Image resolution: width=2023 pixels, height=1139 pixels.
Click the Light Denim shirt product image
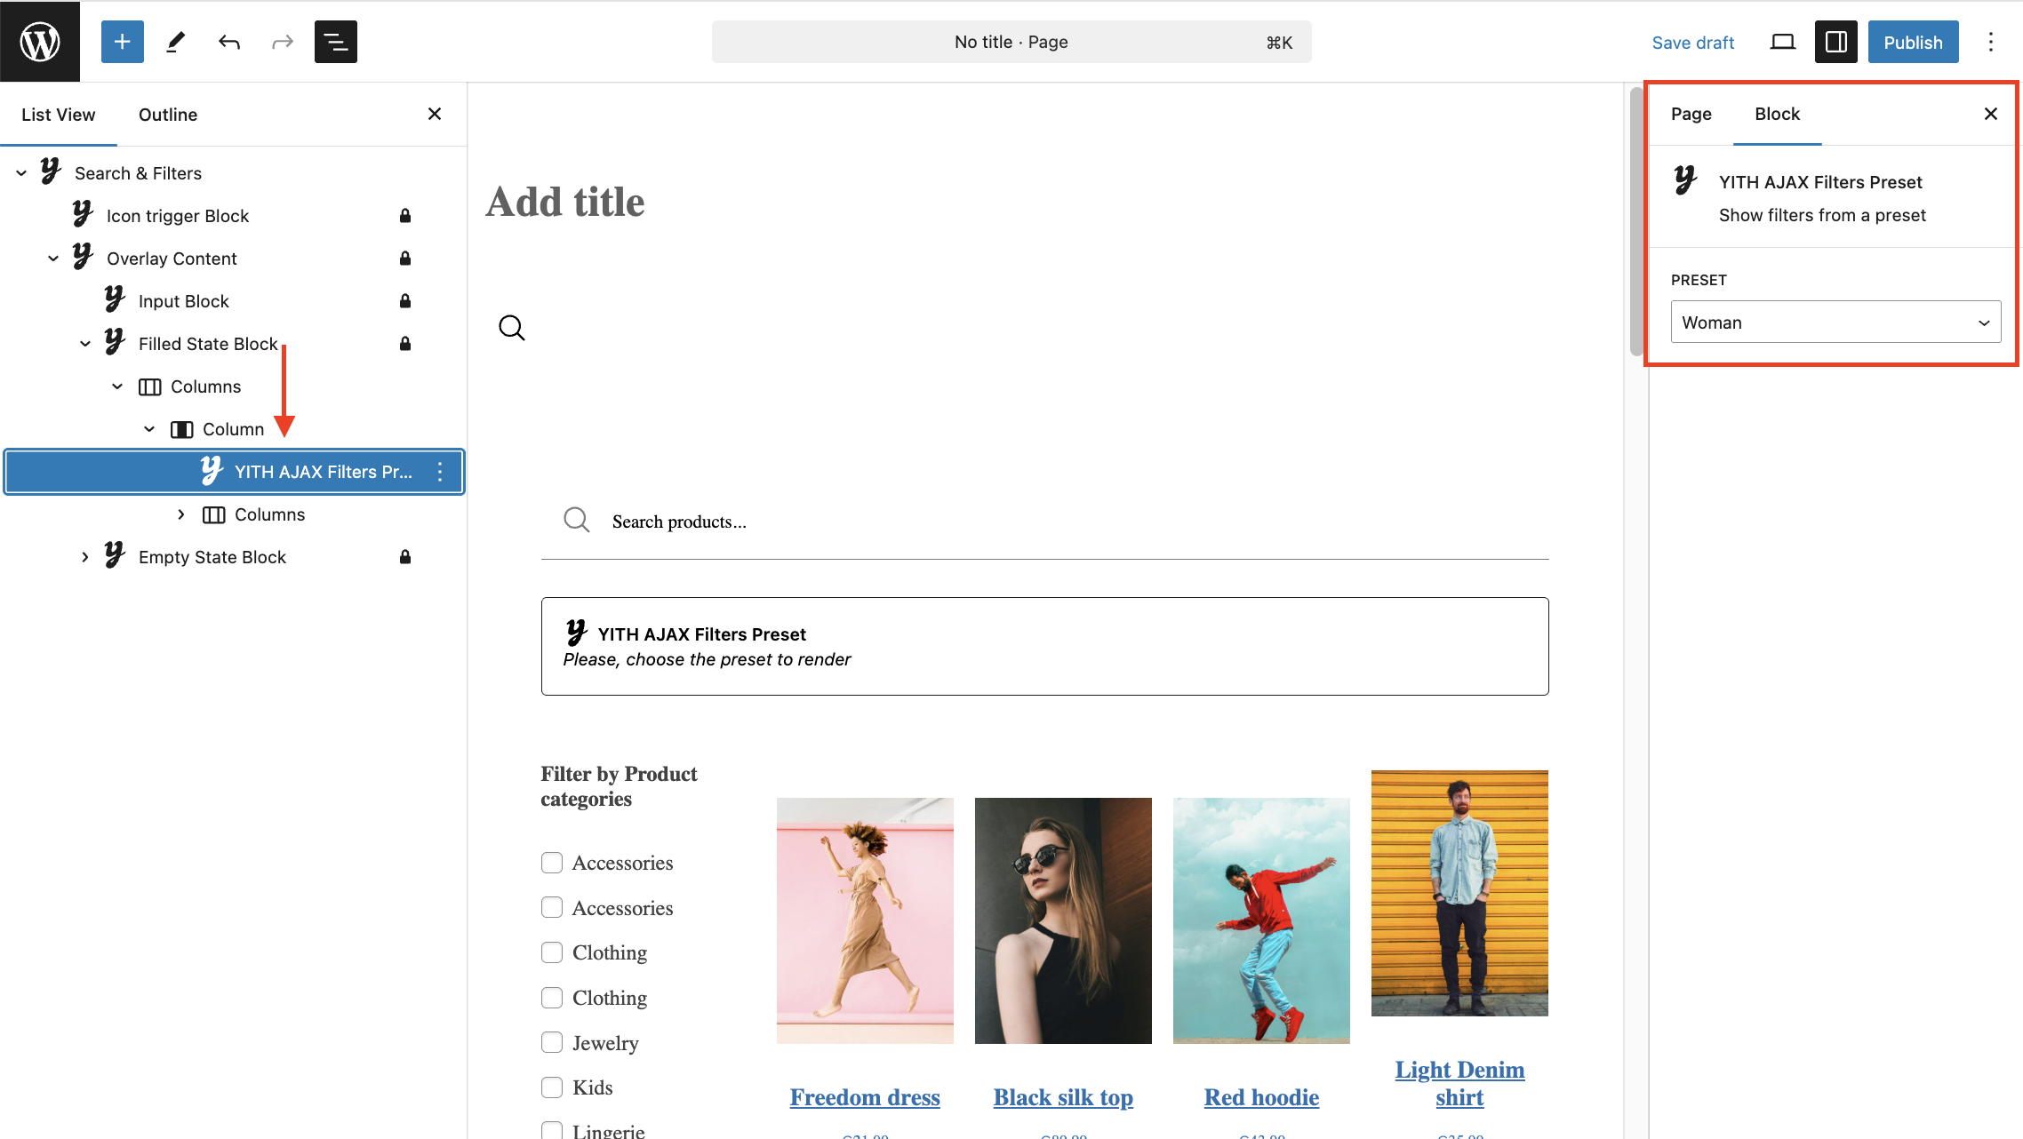click(x=1459, y=893)
